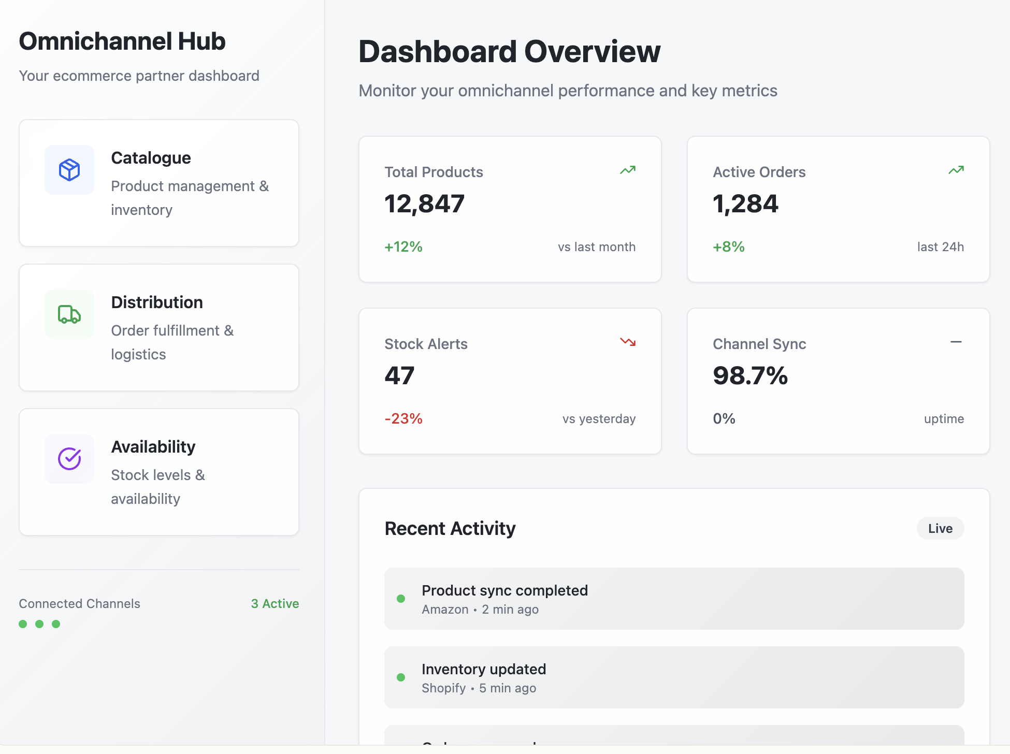Open the Inventory updated Shopify entry
1010x754 pixels.
[674, 677]
